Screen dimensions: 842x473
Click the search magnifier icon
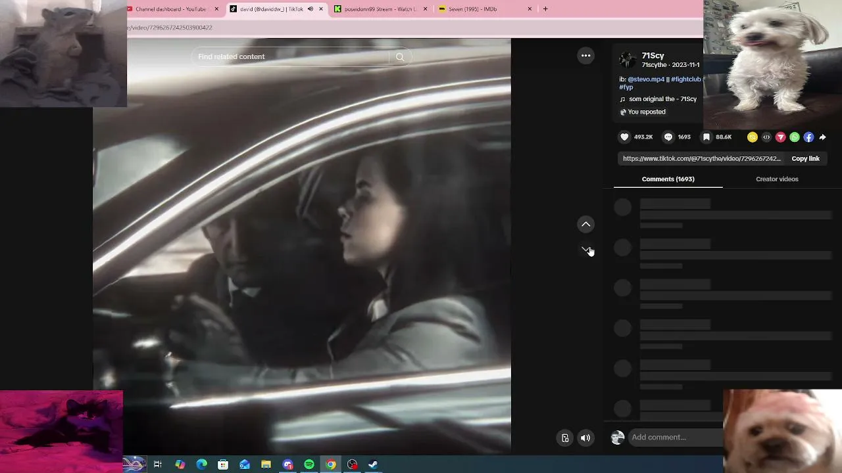[x=400, y=57]
